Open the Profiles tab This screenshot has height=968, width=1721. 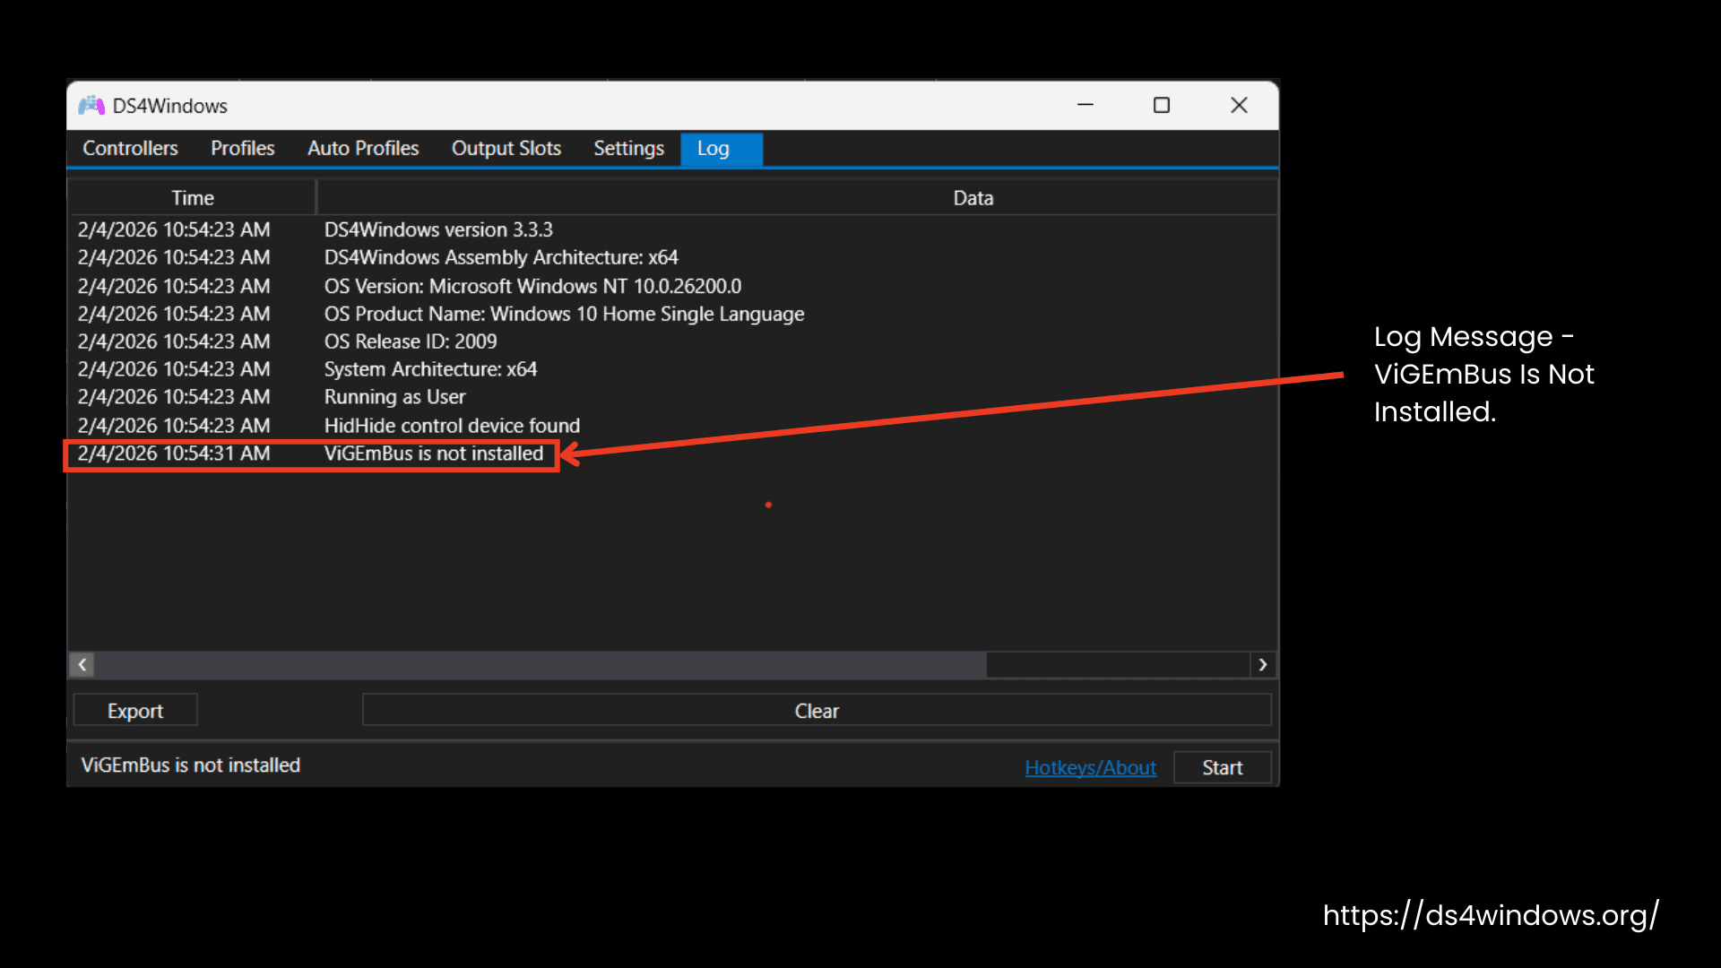point(242,149)
